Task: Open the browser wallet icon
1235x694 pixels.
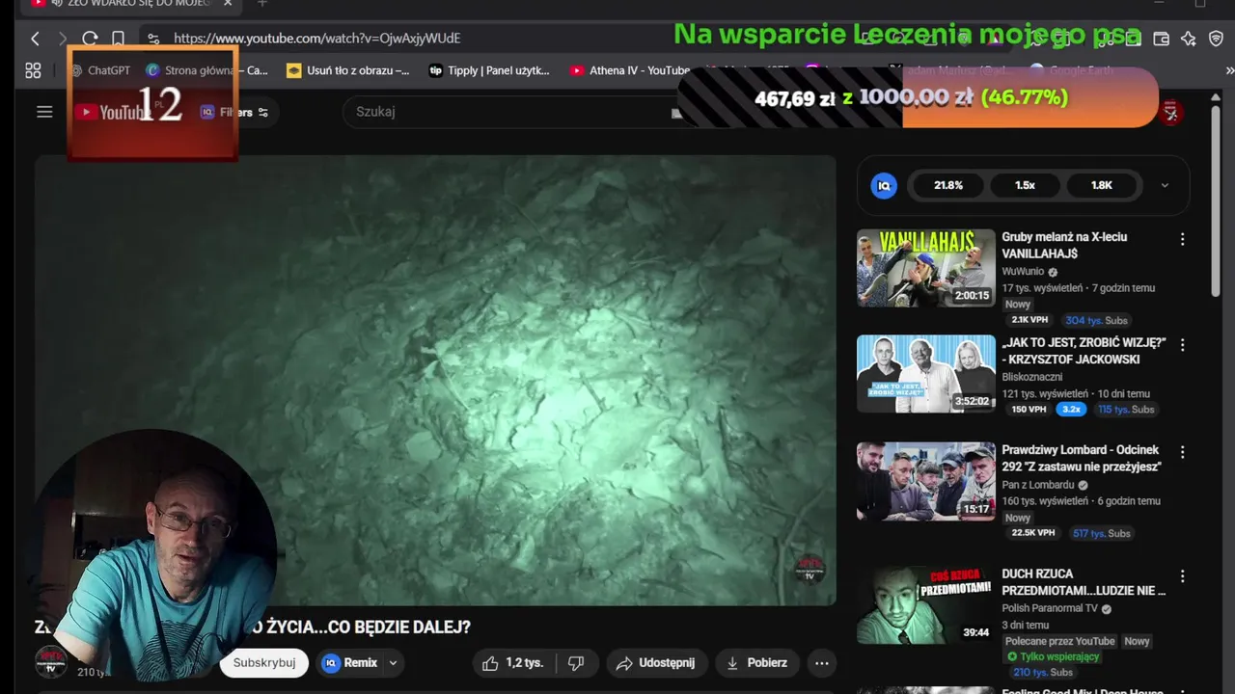Action: point(1162,39)
